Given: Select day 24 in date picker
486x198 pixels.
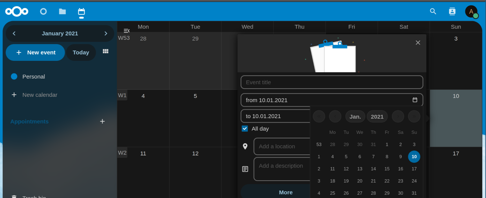Looking at the screenshot, I should click(414, 181).
